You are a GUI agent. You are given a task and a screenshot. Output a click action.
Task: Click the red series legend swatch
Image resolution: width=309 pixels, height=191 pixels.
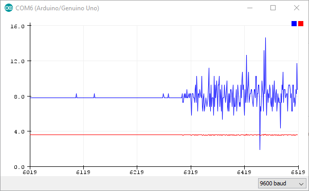coord(301,24)
